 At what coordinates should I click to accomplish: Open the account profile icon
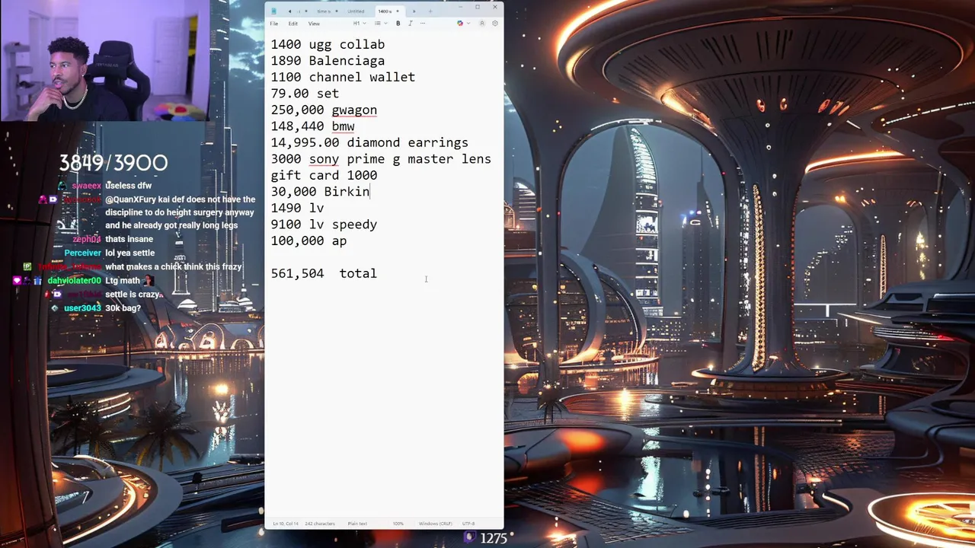(482, 24)
